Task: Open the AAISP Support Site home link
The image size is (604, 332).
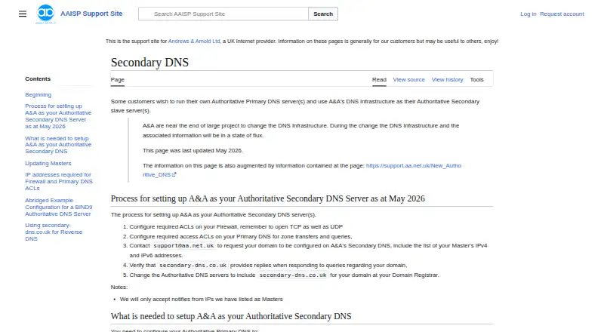Action: click(x=91, y=14)
